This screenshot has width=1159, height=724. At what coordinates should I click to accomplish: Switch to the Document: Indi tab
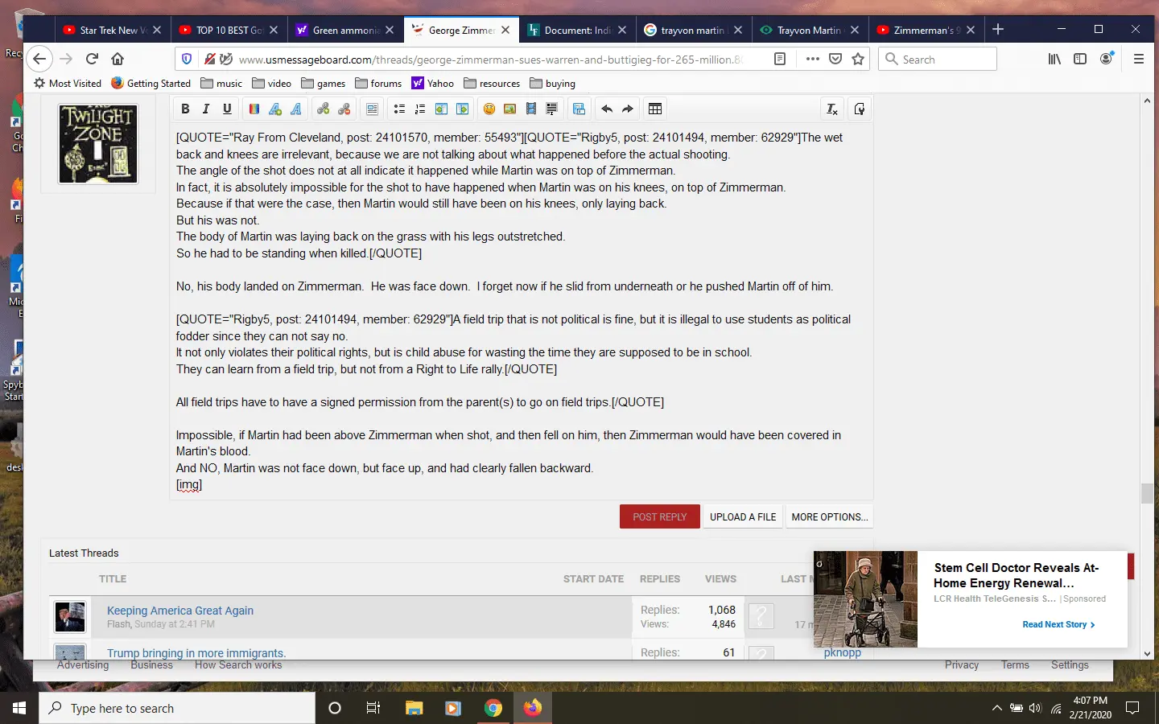click(577, 30)
